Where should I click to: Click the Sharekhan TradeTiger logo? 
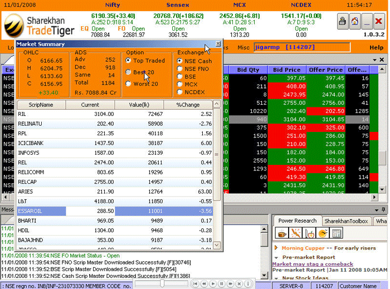click(40, 26)
